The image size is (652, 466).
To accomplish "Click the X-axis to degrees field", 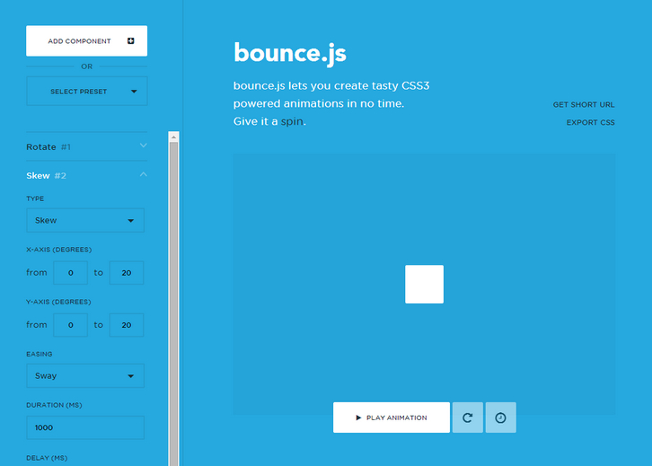I will click(x=126, y=273).
